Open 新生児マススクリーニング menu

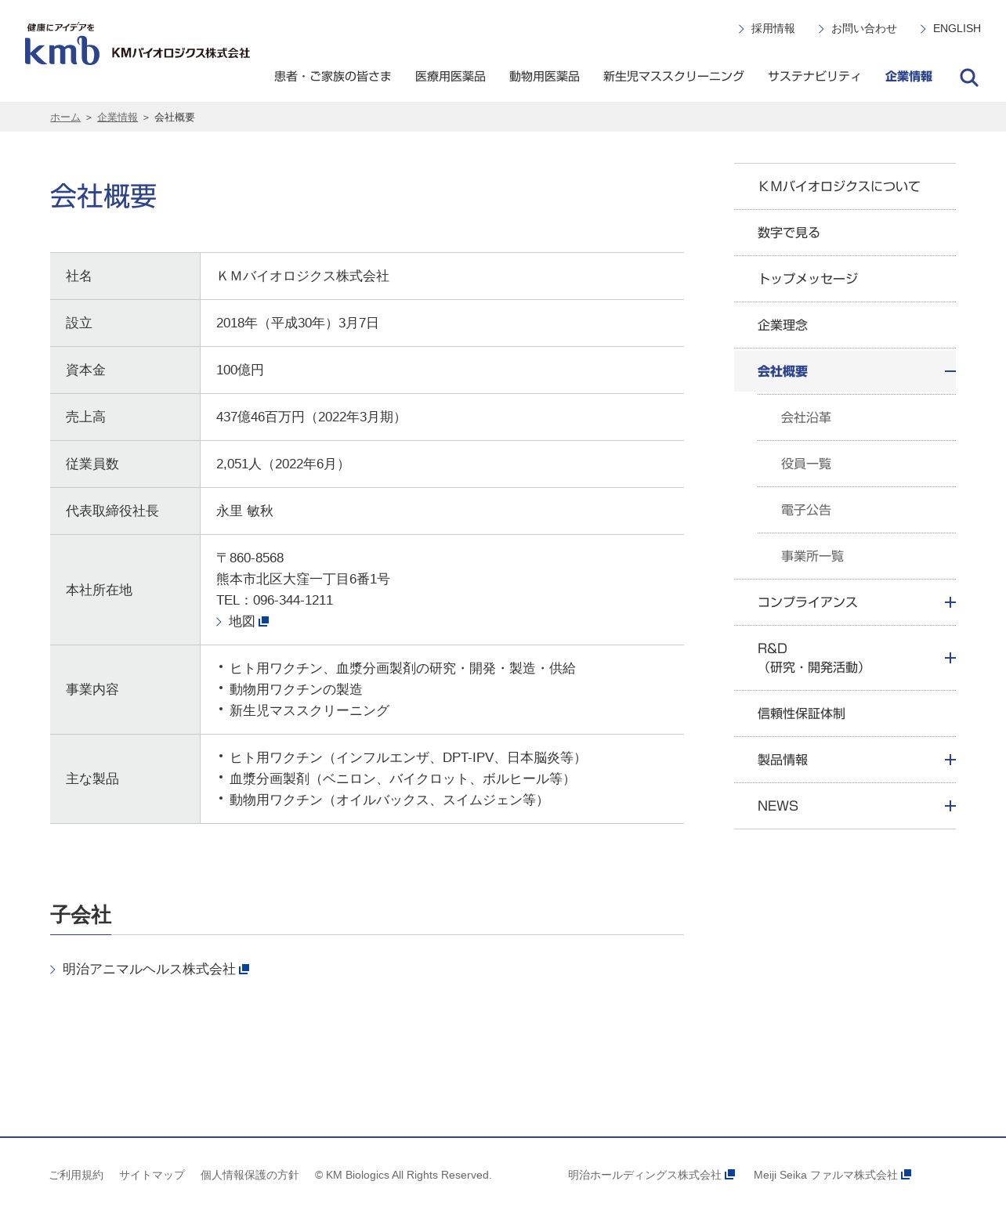674,76
